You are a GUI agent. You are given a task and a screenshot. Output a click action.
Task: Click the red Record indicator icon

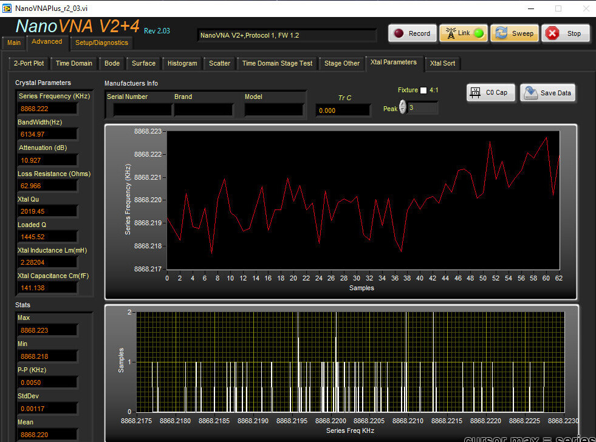point(399,33)
